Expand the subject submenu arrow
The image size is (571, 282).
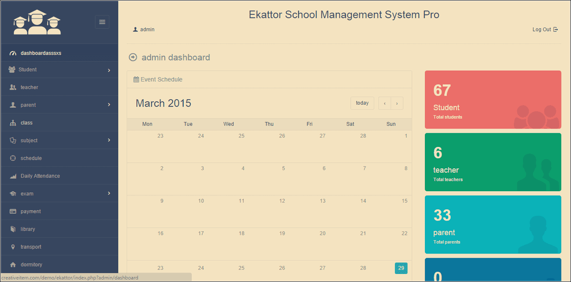(109, 140)
